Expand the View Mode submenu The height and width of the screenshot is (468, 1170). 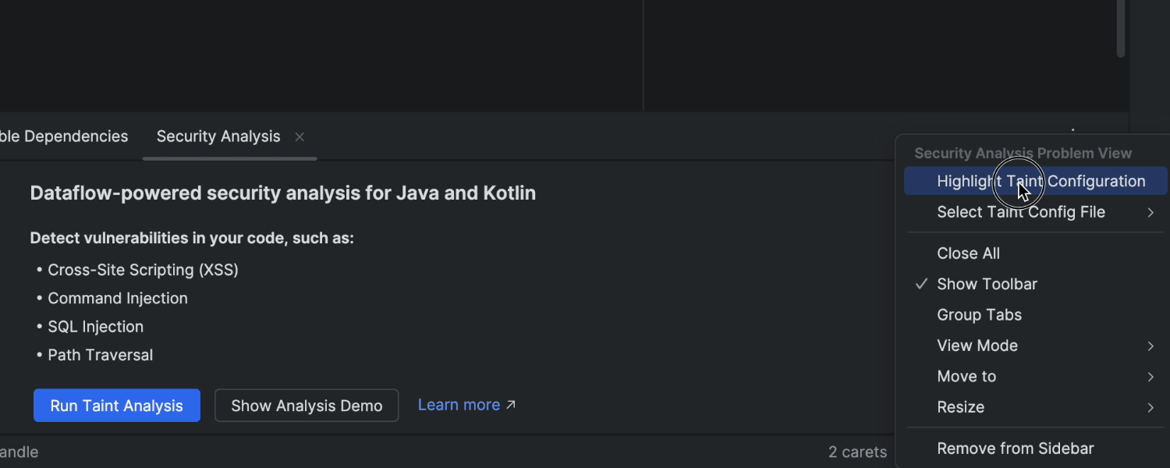pos(1150,346)
